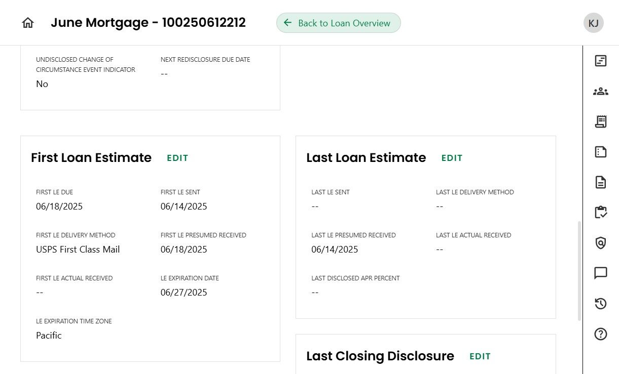The height and width of the screenshot is (374, 619).
Task: Edit the Last Loan Estimate section
Action: coord(452,158)
